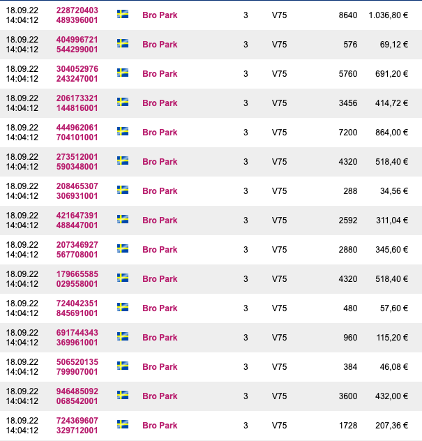Click Swedish flag in 864,00 € row
This screenshot has height=441, width=422.
(x=123, y=131)
